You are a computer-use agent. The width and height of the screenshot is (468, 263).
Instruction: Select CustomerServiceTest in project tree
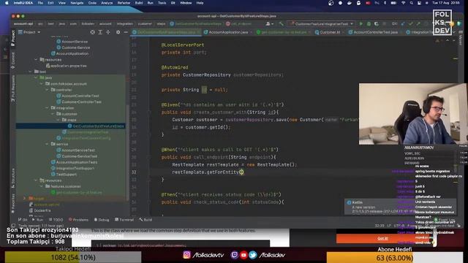click(x=77, y=156)
